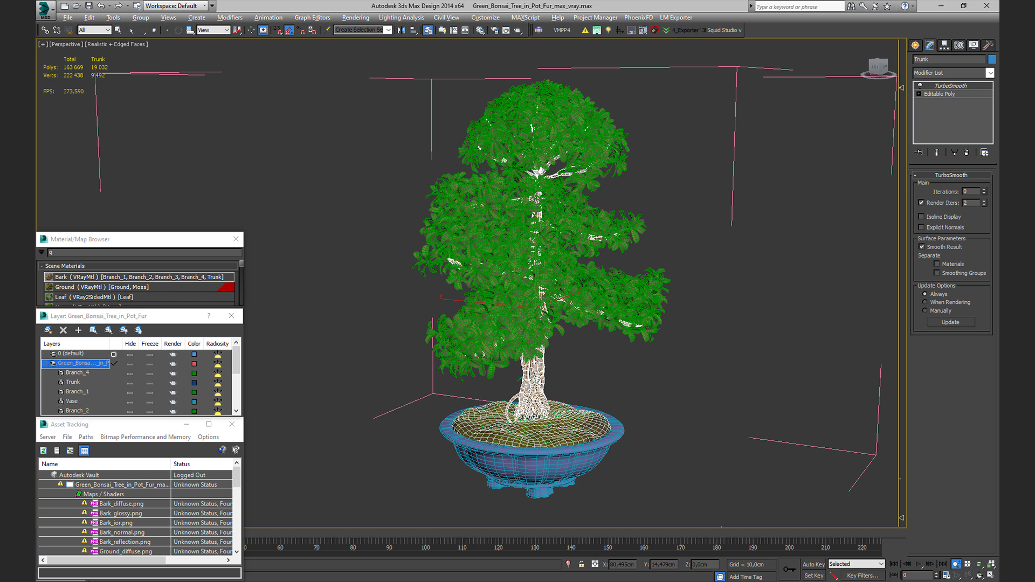Toggle the Render Iters checkbox
This screenshot has height=582, width=1035.
[921, 203]
